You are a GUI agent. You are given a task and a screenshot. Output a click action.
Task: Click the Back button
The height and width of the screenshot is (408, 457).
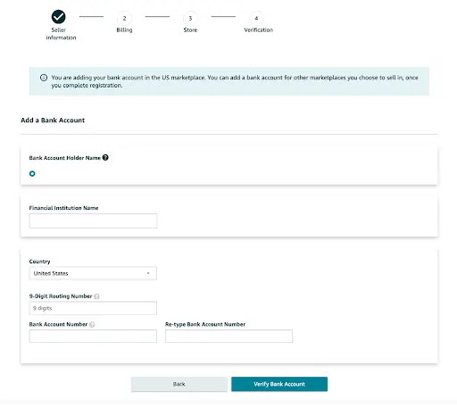179,384
